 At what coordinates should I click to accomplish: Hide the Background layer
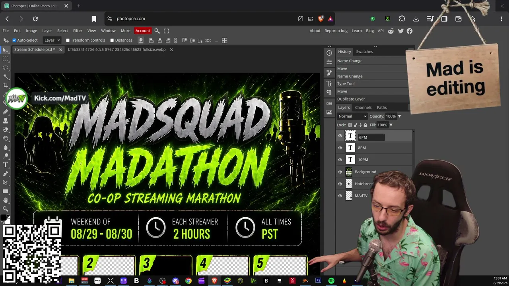tap(340, 172)
